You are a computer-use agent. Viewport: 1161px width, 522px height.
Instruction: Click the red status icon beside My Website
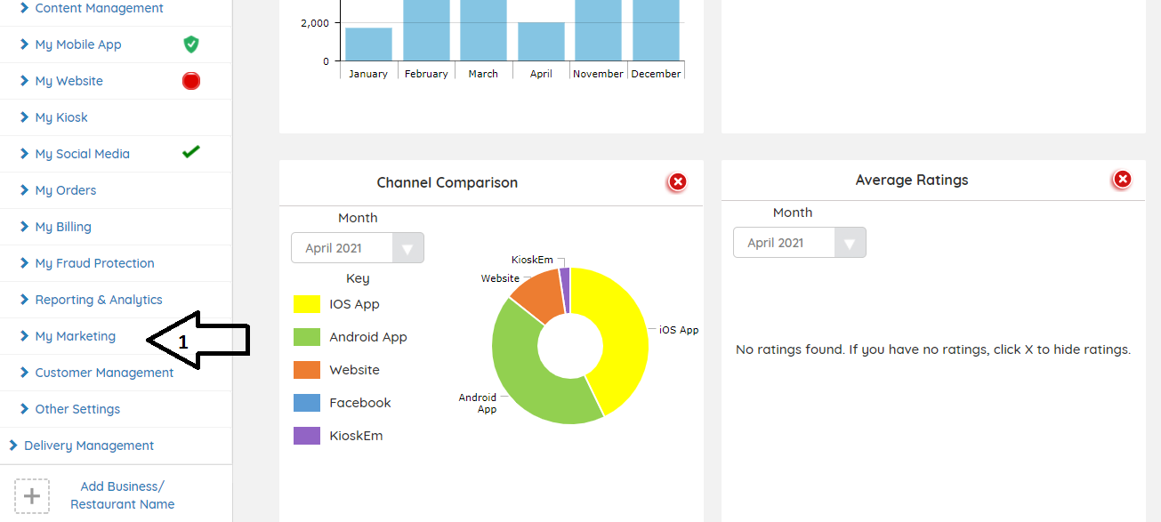point(190,81)
